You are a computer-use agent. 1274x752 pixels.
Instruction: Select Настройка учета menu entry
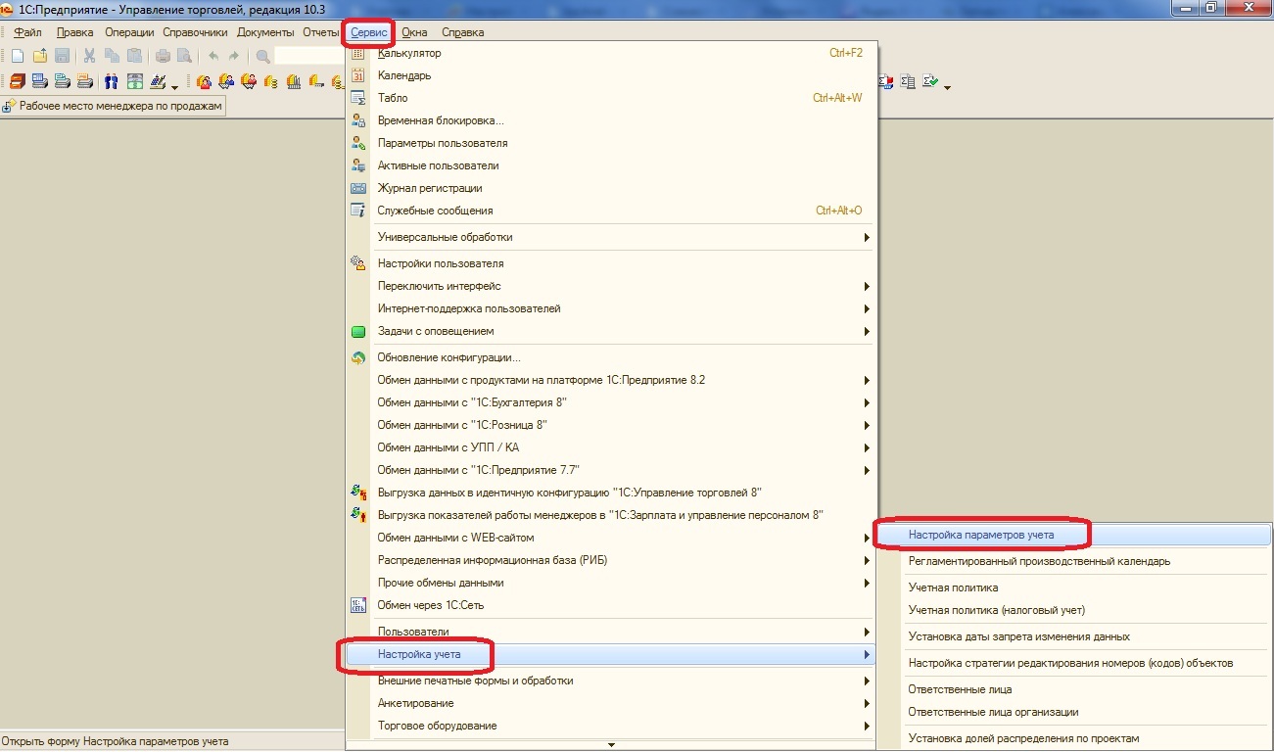coord(612,654)
